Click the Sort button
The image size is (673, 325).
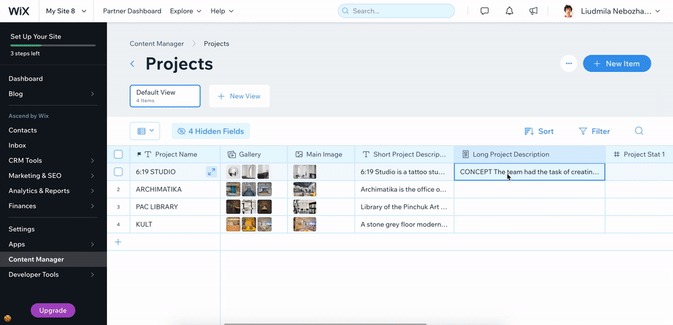pyautogui.click(x=539, y=131)
